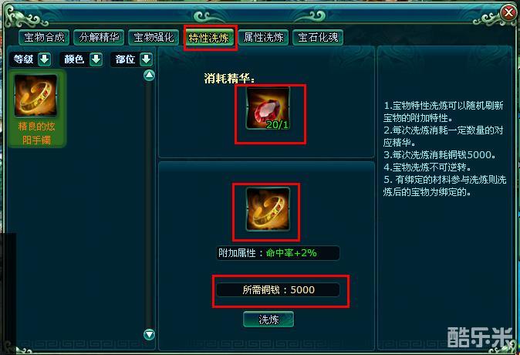
Task: Click the red gem essence icon
Action: pos(268,108)
